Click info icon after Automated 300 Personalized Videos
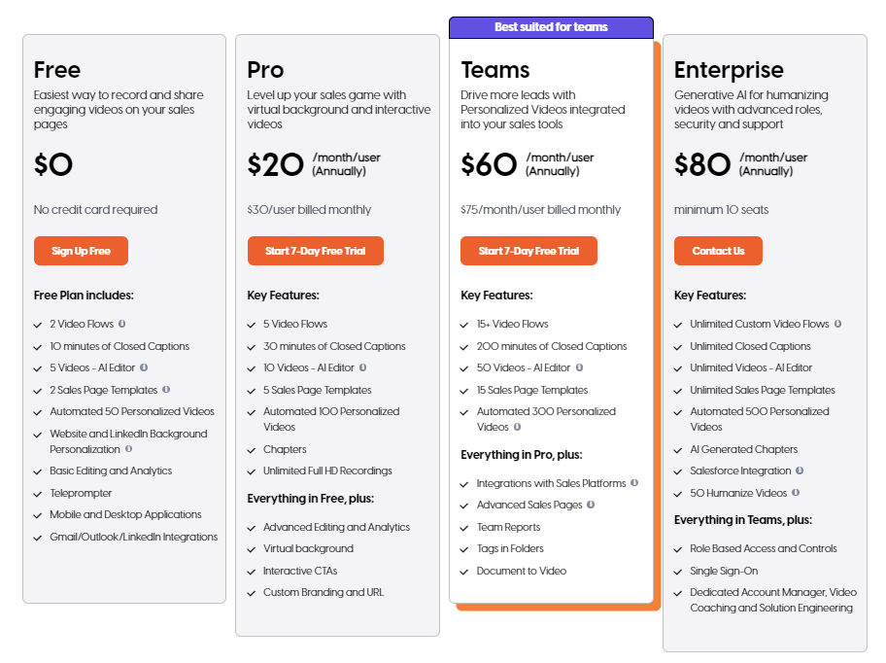This screenshot has width=886, height=663. point(517,427)
